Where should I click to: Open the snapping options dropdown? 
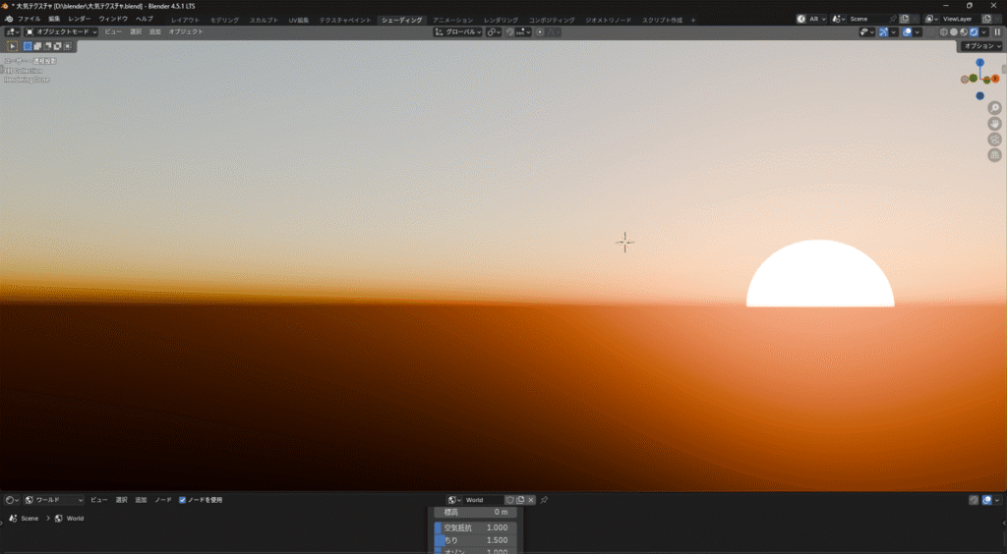pos(523,32)
